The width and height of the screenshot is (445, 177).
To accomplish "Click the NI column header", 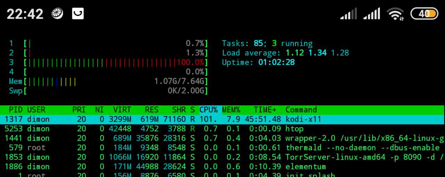I will click(99, 110).
